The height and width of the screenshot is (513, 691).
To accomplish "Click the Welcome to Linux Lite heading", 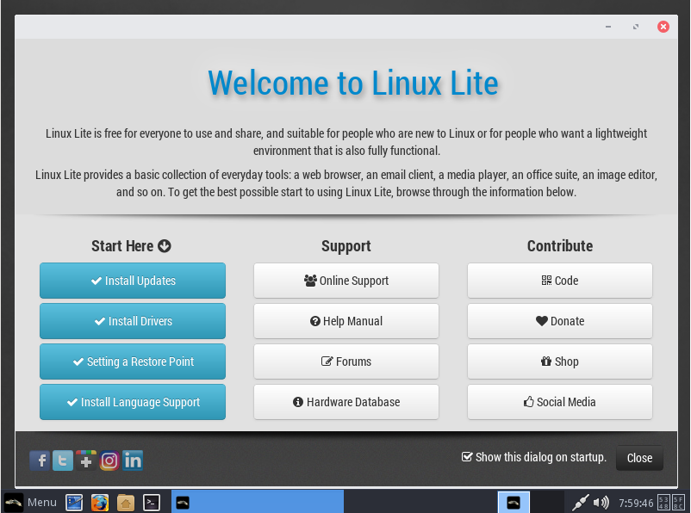I will [353, 83].
